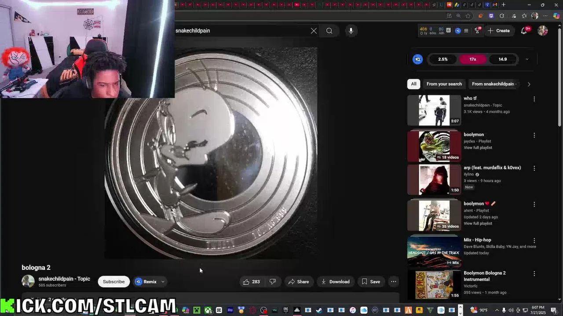Click the bologna 2 video player
The width and height of the screenshot is (563, 316).
pyautogui.click(x=211, y=153)
